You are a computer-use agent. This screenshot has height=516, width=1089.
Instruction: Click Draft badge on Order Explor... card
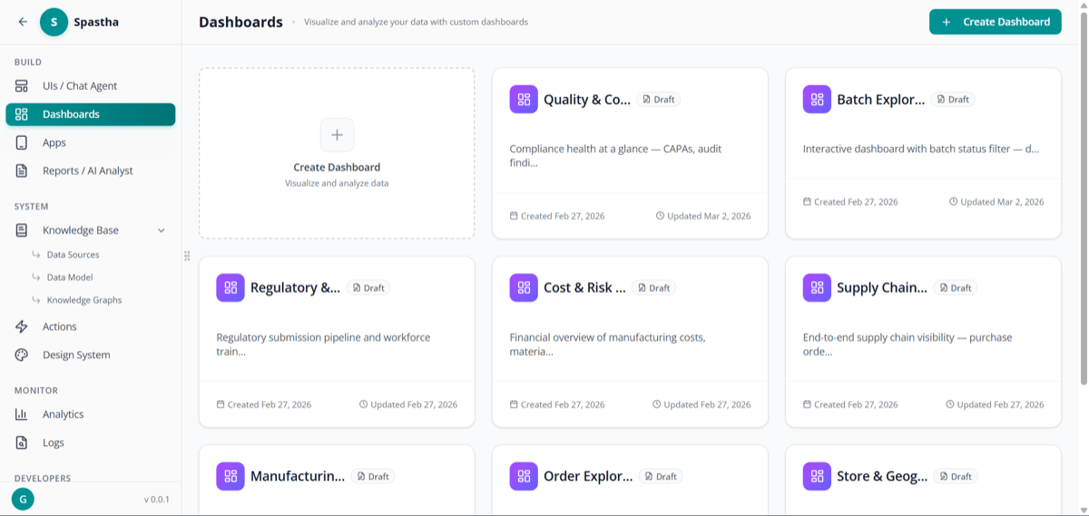[x=661, y=476]
